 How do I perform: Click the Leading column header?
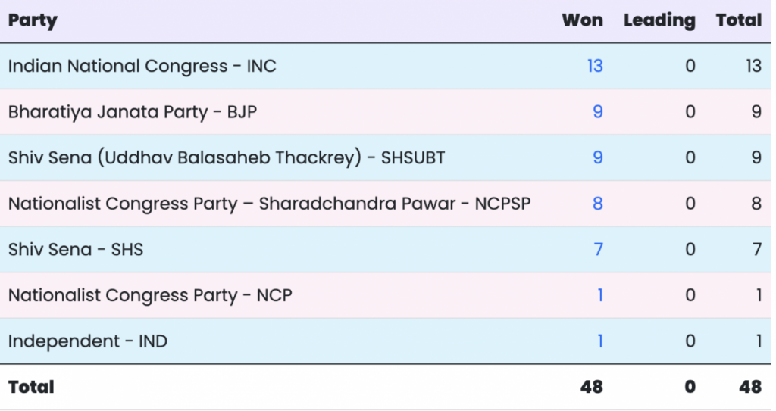[659, 20]
